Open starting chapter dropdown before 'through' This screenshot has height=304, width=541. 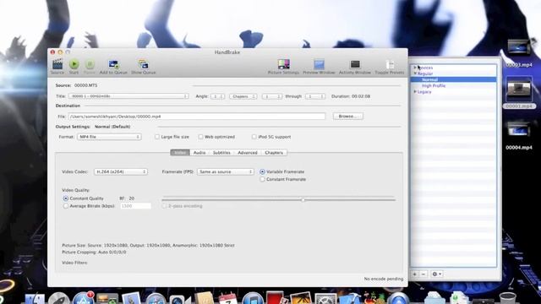click(272, 96)
